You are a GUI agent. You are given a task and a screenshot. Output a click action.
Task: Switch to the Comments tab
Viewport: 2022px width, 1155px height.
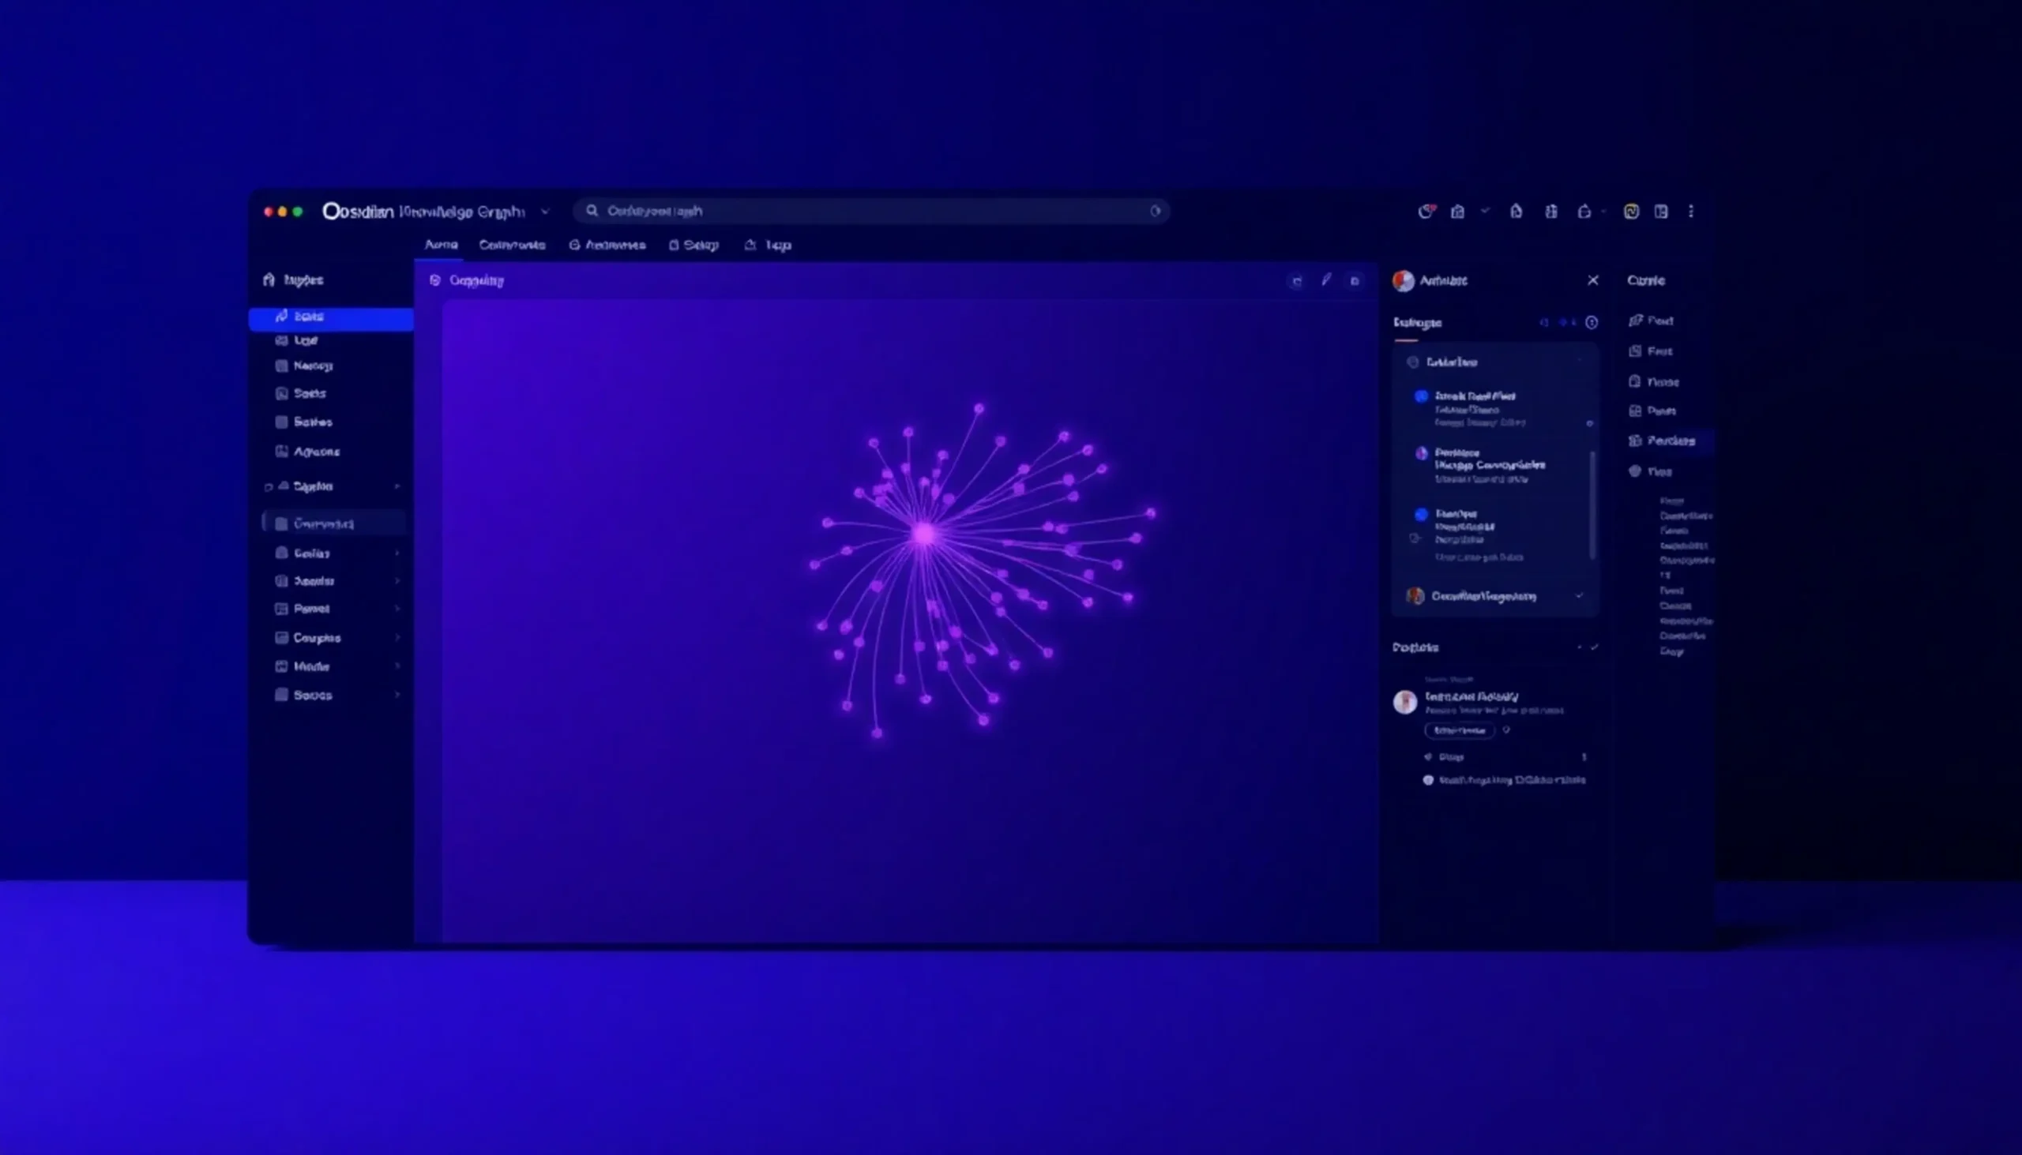coord(512,245)
